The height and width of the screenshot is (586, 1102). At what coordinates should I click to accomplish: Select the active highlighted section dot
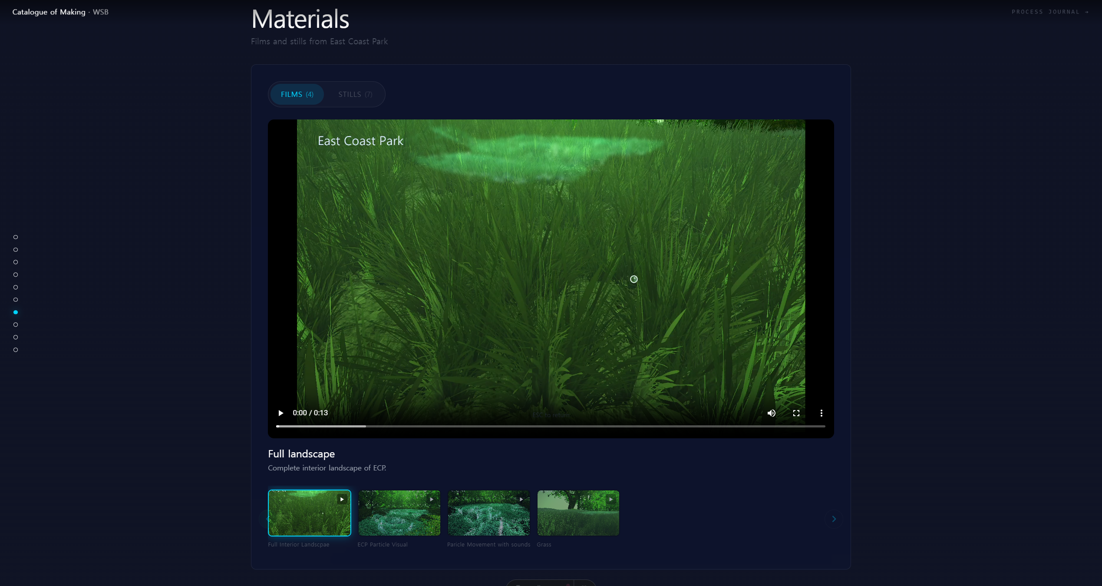(16, 312)
